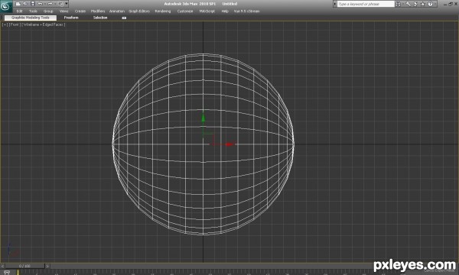
Task: Select the Graphite Modeling Tools tab
Action: click(31, 18)
